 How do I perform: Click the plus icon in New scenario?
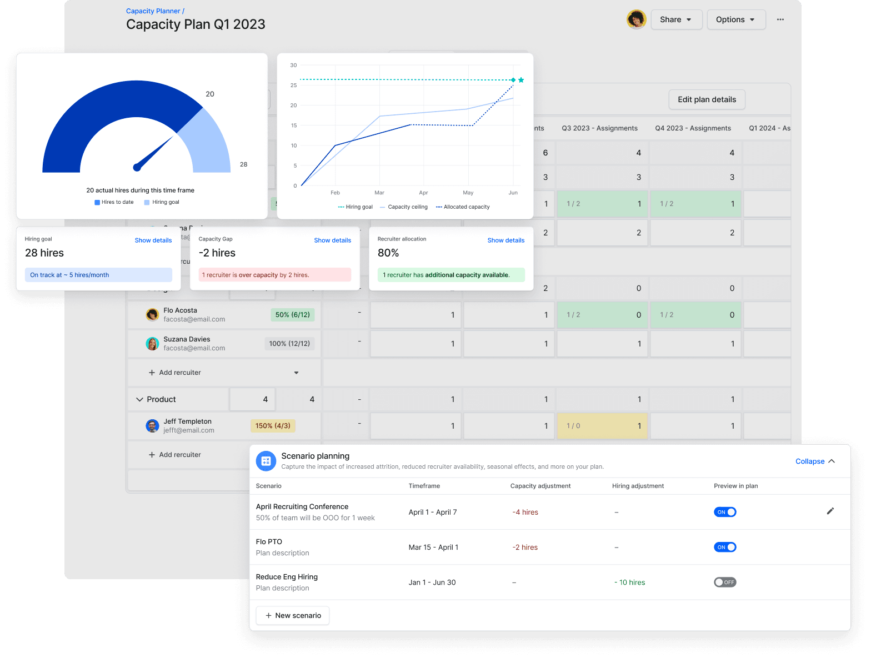point(268,615)
